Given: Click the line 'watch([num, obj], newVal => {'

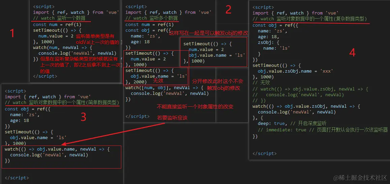Looking at the screenshot, I should click(164, 88).
